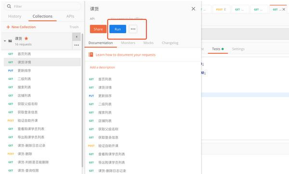Open Learn how to document your requests link

click(126, 55)
